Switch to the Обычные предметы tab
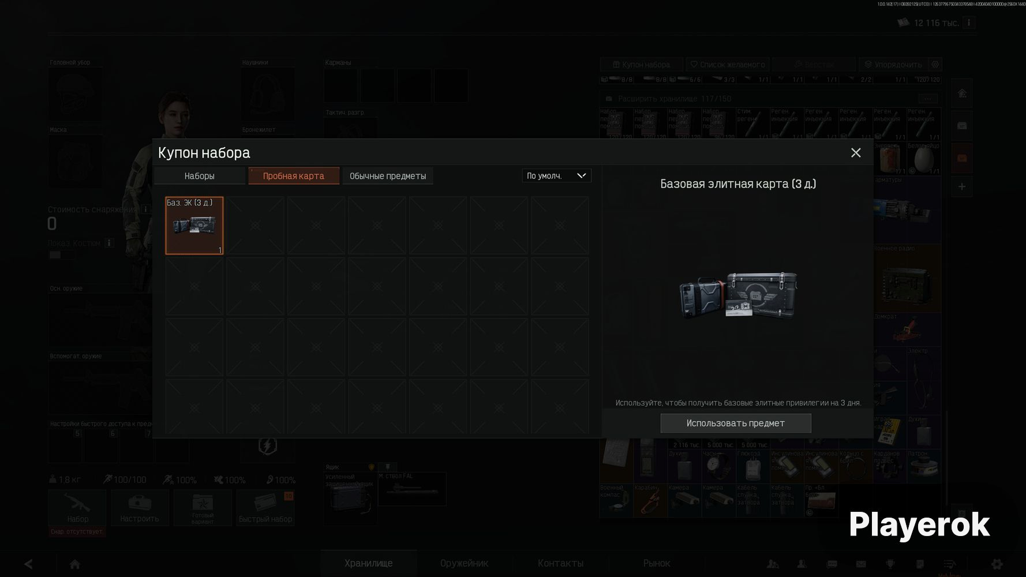The height and width of the screenshot is (577, 1026). [388, 176]
